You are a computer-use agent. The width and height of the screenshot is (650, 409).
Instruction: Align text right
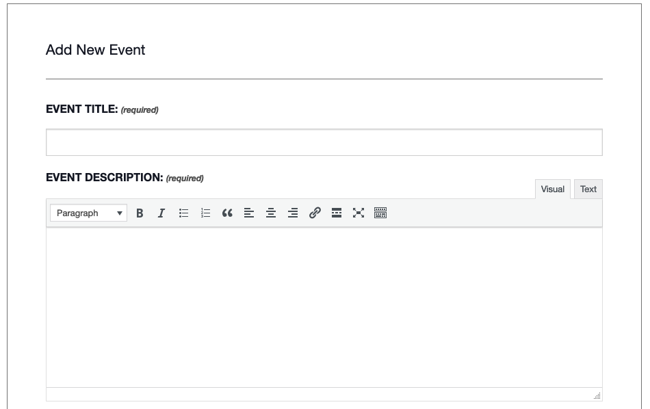point(293,213)
